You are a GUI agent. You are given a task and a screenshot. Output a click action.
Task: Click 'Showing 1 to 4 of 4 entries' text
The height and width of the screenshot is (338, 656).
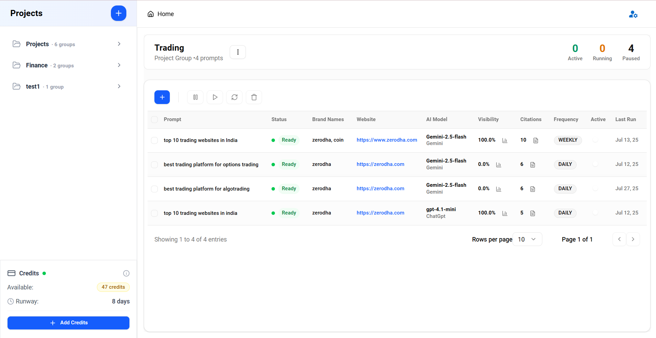pos(190,239)
